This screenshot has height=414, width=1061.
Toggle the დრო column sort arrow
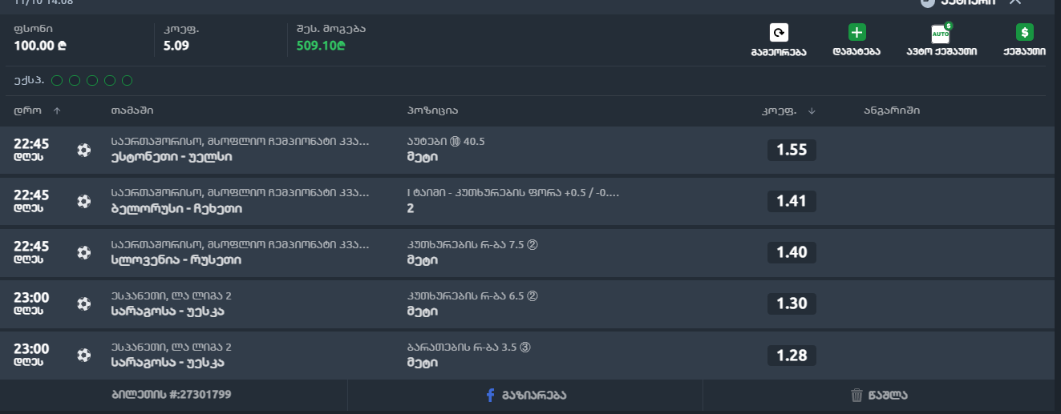[x=57, y=111]
